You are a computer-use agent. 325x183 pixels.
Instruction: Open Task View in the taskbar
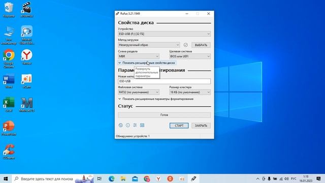[100, 178]
